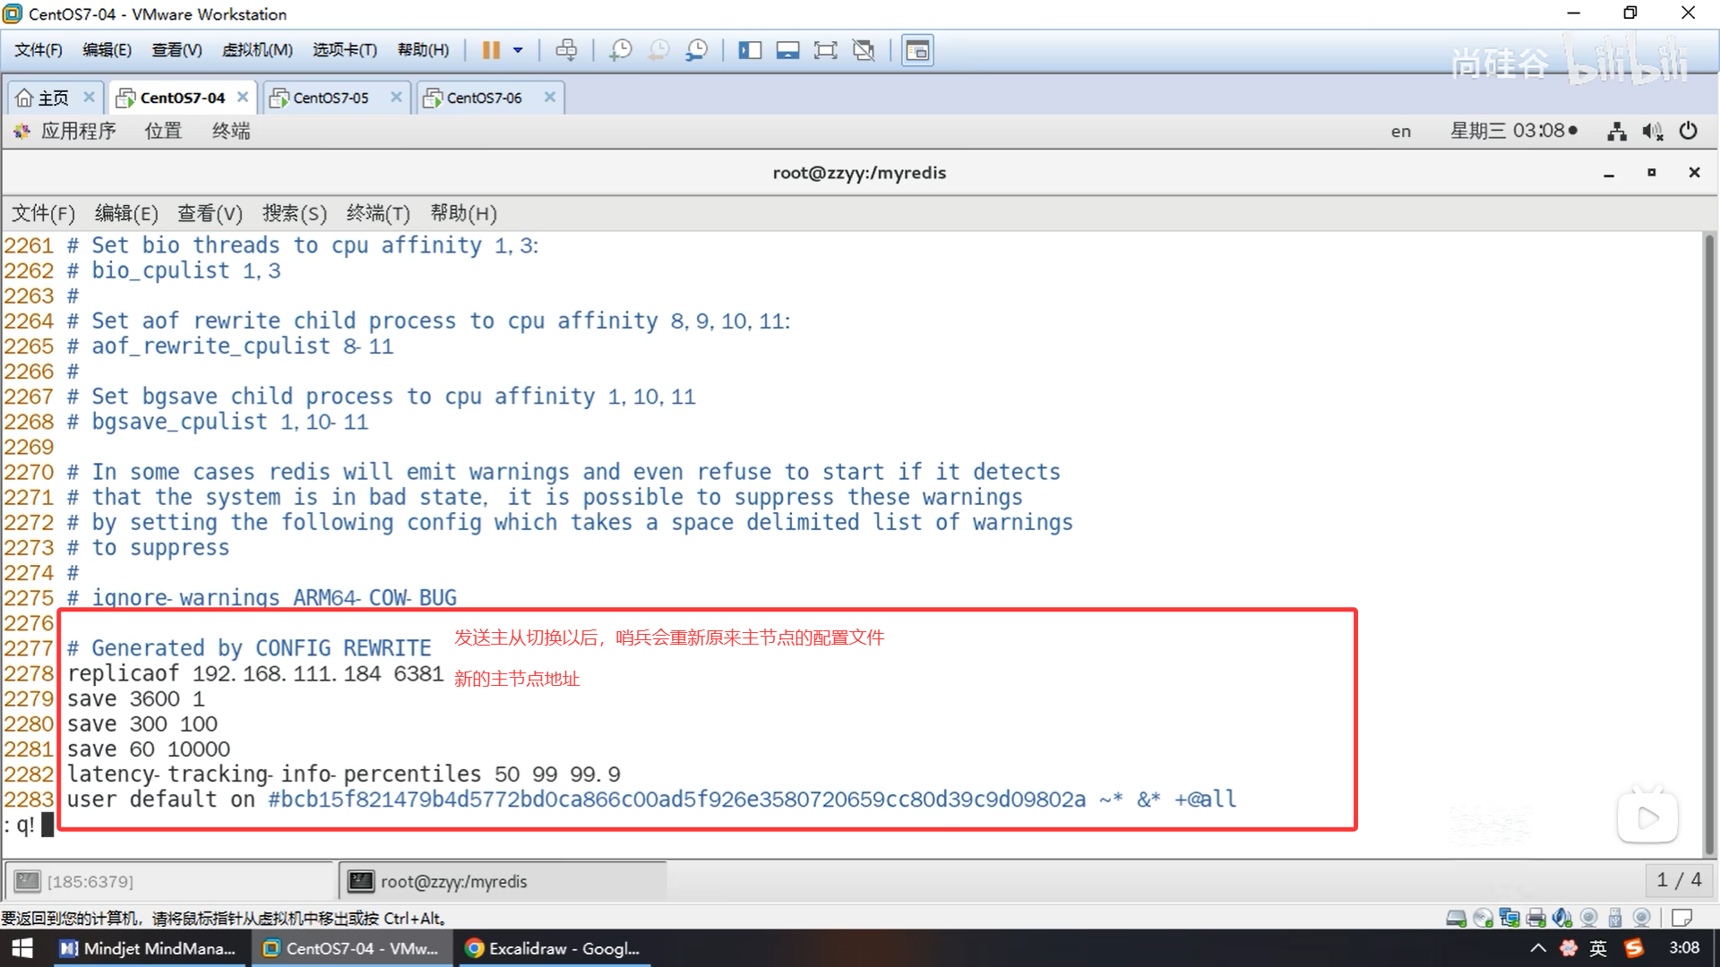Open the 虚拟机(M) menu
This screenshot has height=967, width=1720.
[257, 50]
